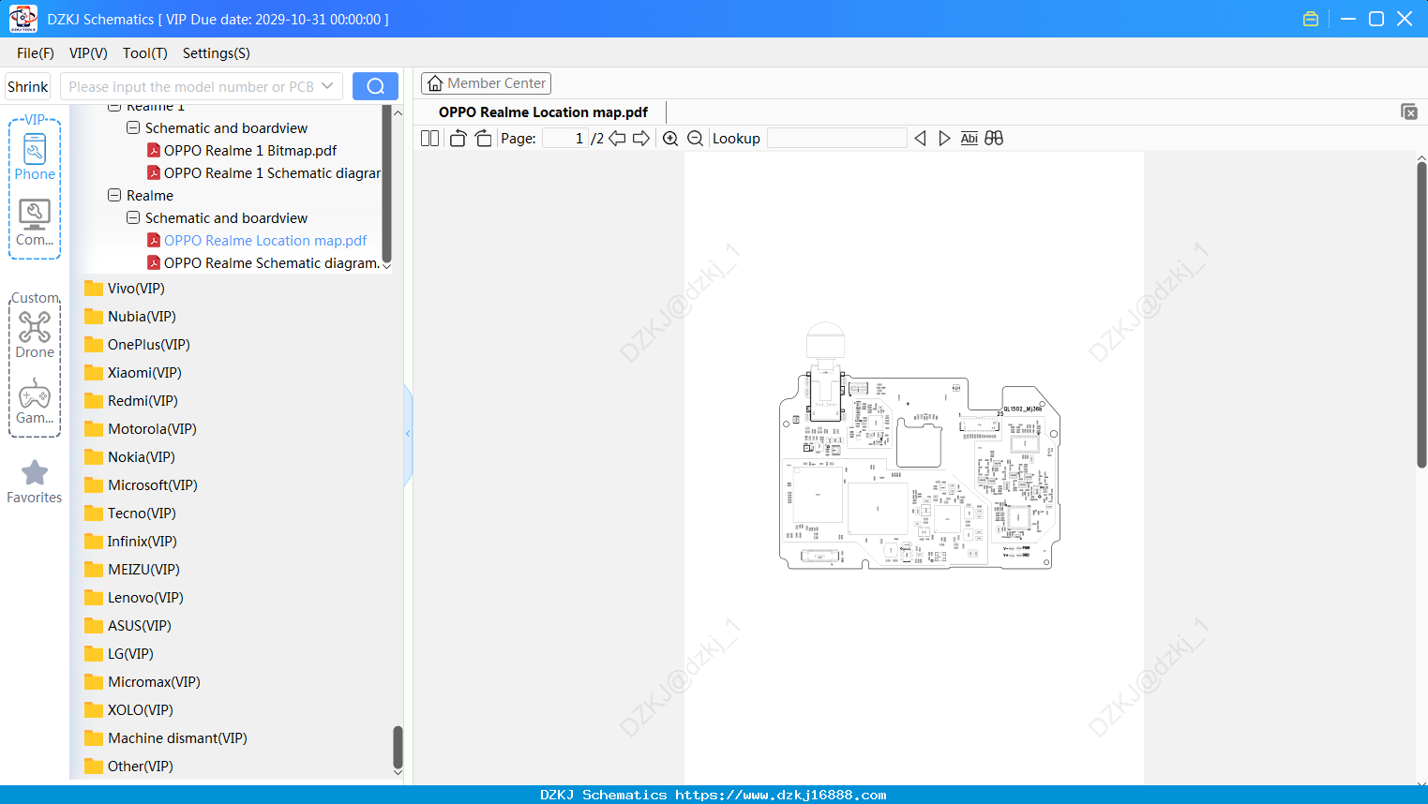
Task: Collapse Schematic and boardview under Realme
Action: click(x=133, y=218)
